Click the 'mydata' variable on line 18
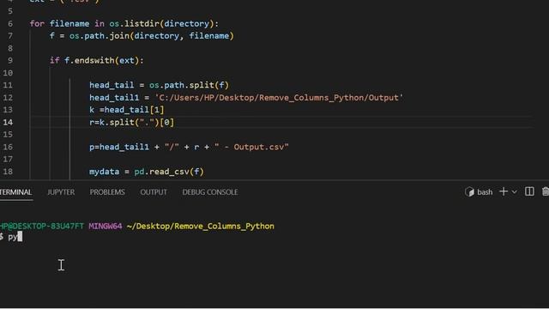The image size is (549, 309). point(105,172)
